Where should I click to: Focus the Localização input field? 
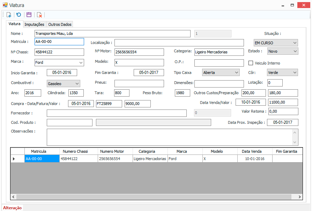(x=179, y=43)
